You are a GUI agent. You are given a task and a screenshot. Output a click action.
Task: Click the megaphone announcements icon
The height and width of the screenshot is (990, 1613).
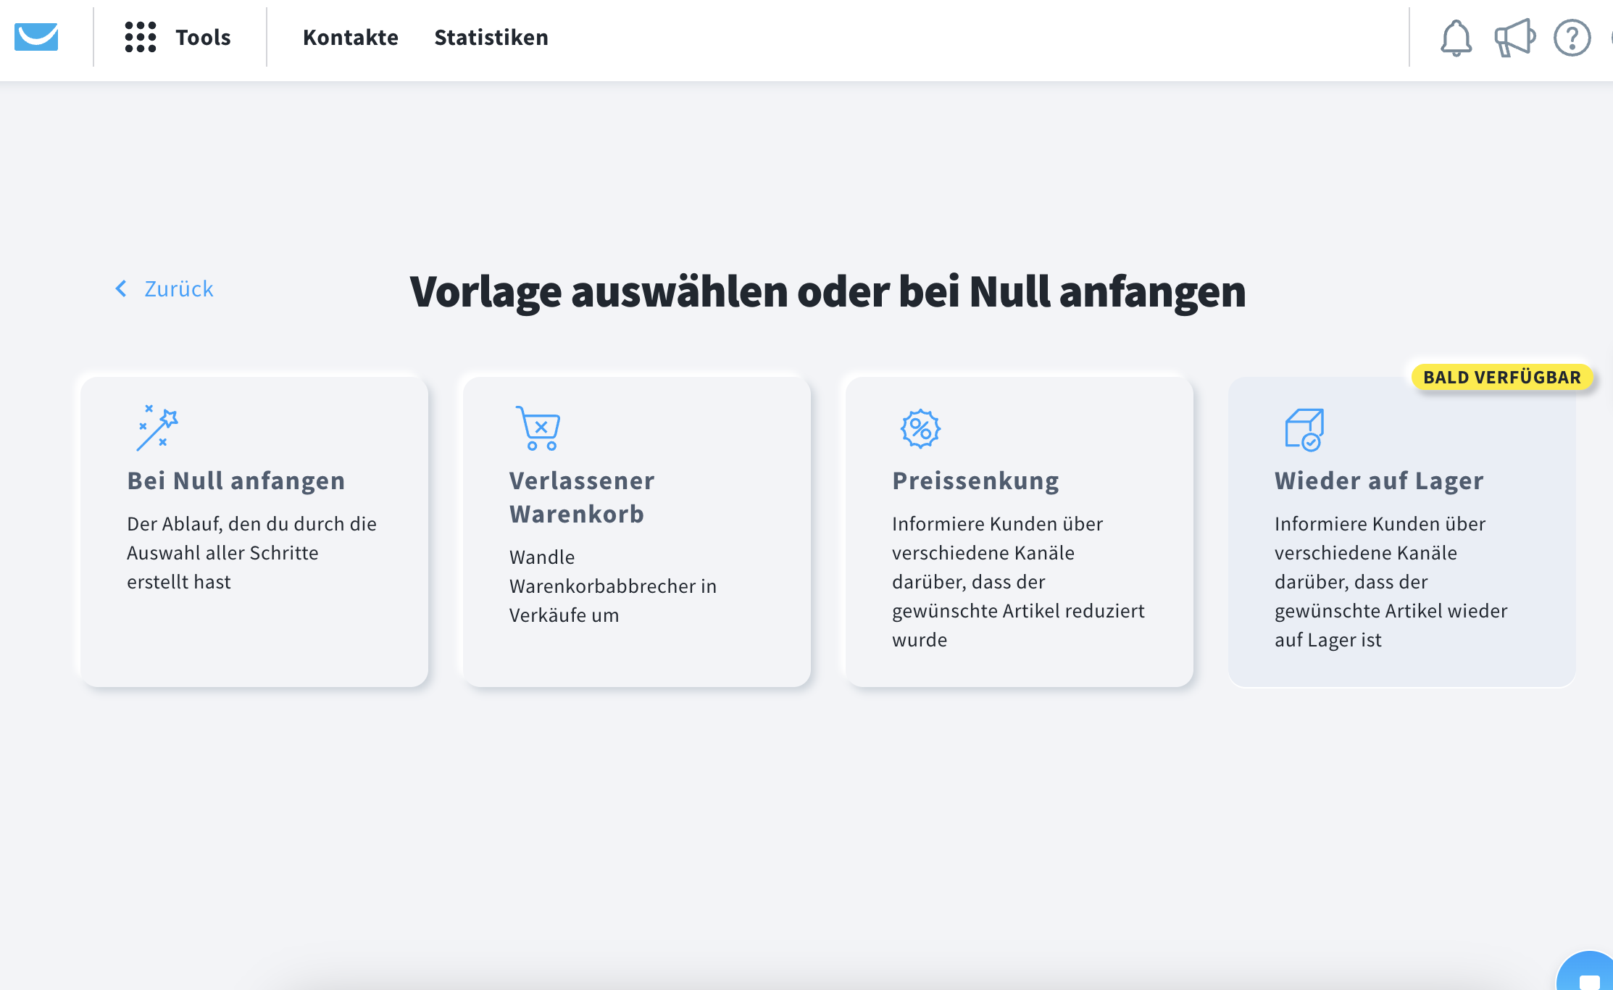(x=1514, y=38)
